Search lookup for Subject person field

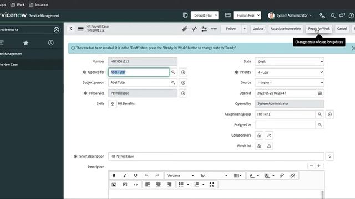point(173,82)
